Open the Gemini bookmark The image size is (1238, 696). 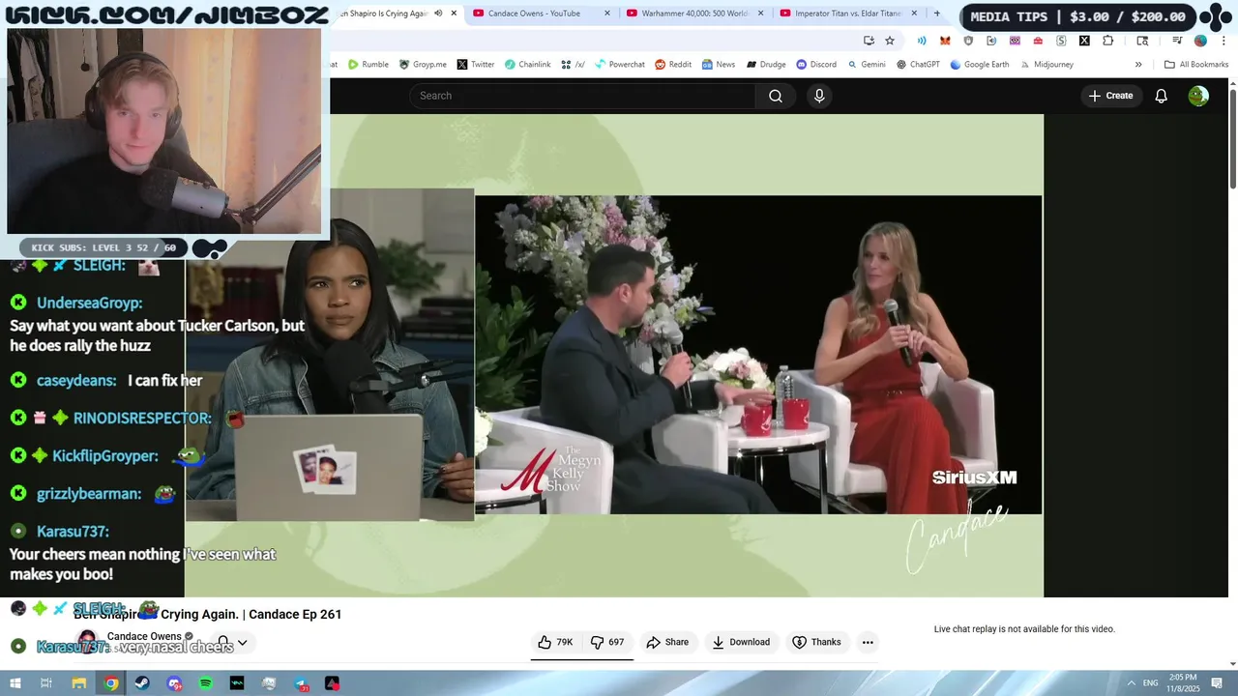pos(866,65)
